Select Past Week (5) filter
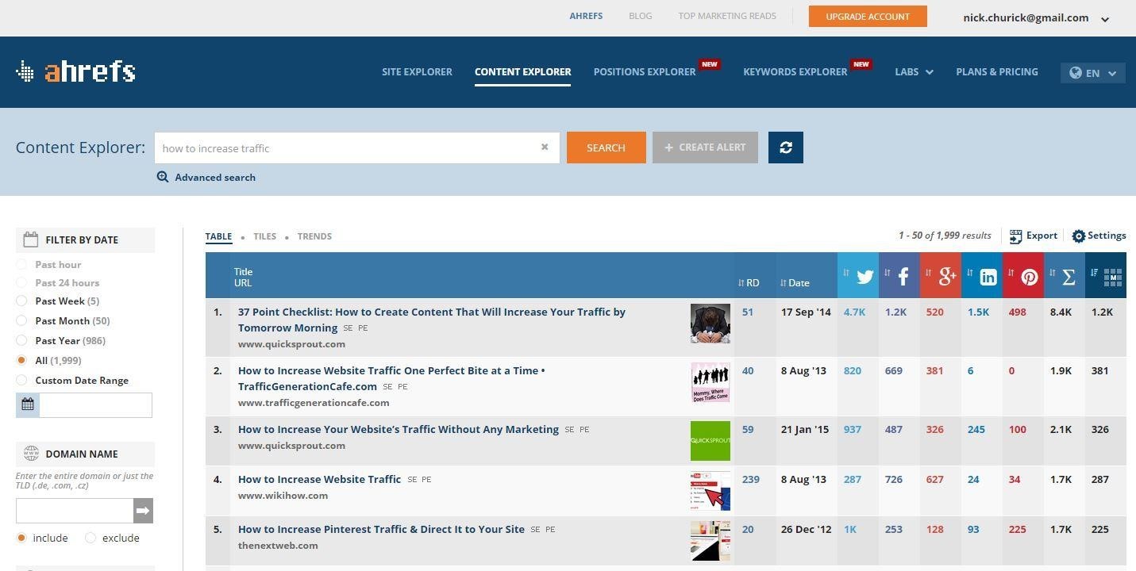This screenshot has height=571, width=1136. [21, 301]
